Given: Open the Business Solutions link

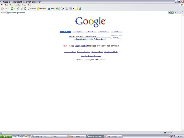Looking at the screenshot, I should (x=84, y=52).
